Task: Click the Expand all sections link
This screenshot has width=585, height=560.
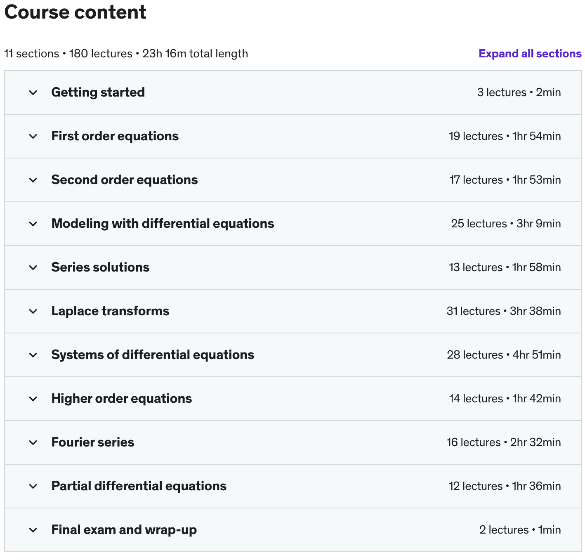Action: [x=530, y=54]
